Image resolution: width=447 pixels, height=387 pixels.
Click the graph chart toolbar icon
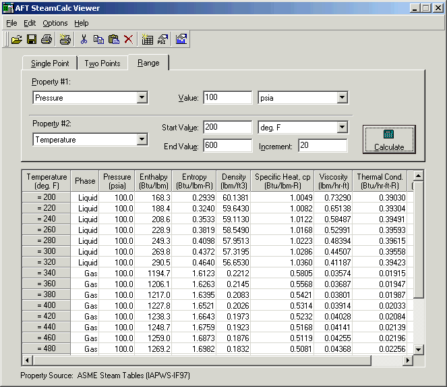click(181, 39)
